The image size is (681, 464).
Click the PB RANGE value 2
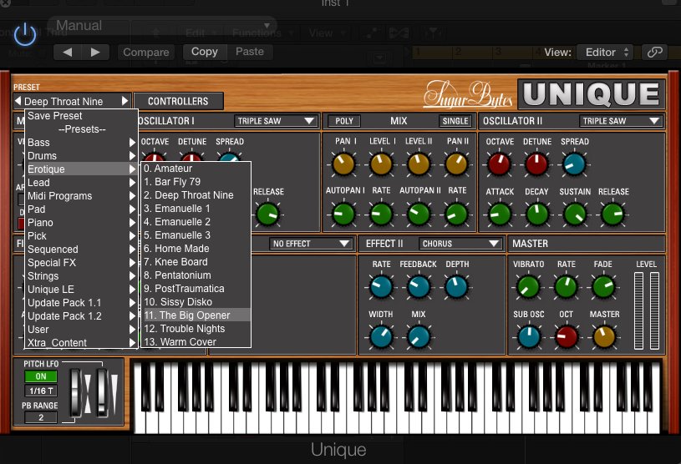point(41,417)
